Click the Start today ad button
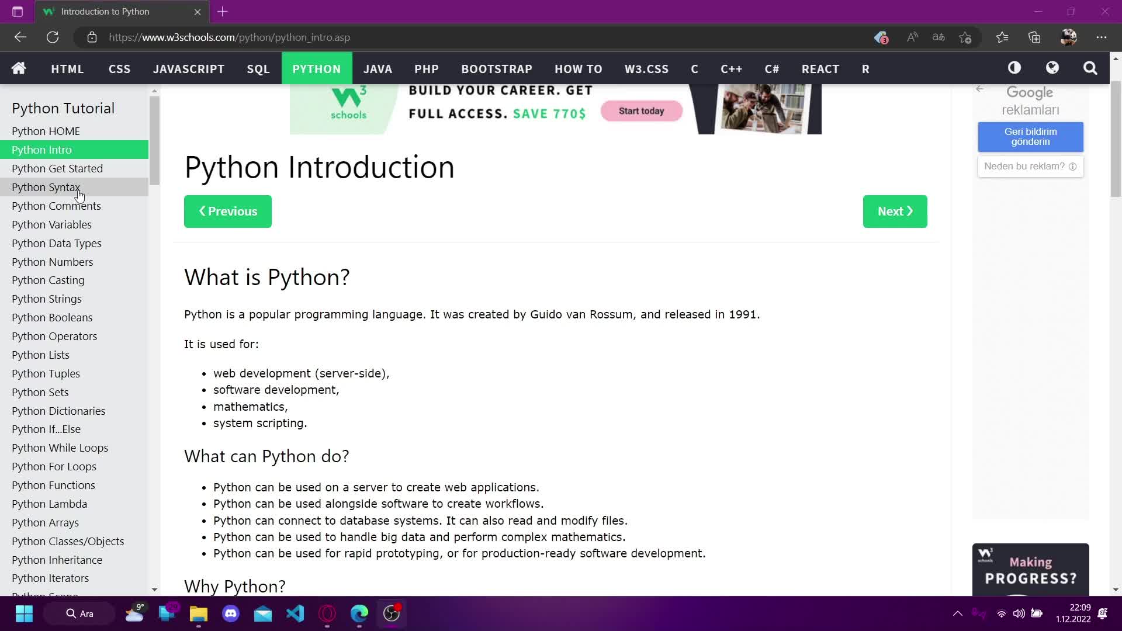This screenshot has width=1122, height=631. tap(642, 111)
